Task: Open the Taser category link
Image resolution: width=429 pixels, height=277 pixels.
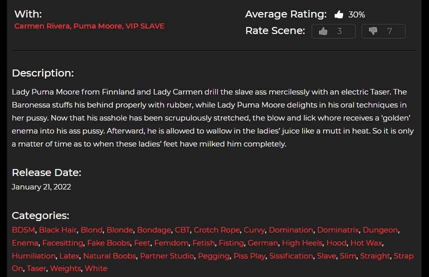Action: [36, 268]
